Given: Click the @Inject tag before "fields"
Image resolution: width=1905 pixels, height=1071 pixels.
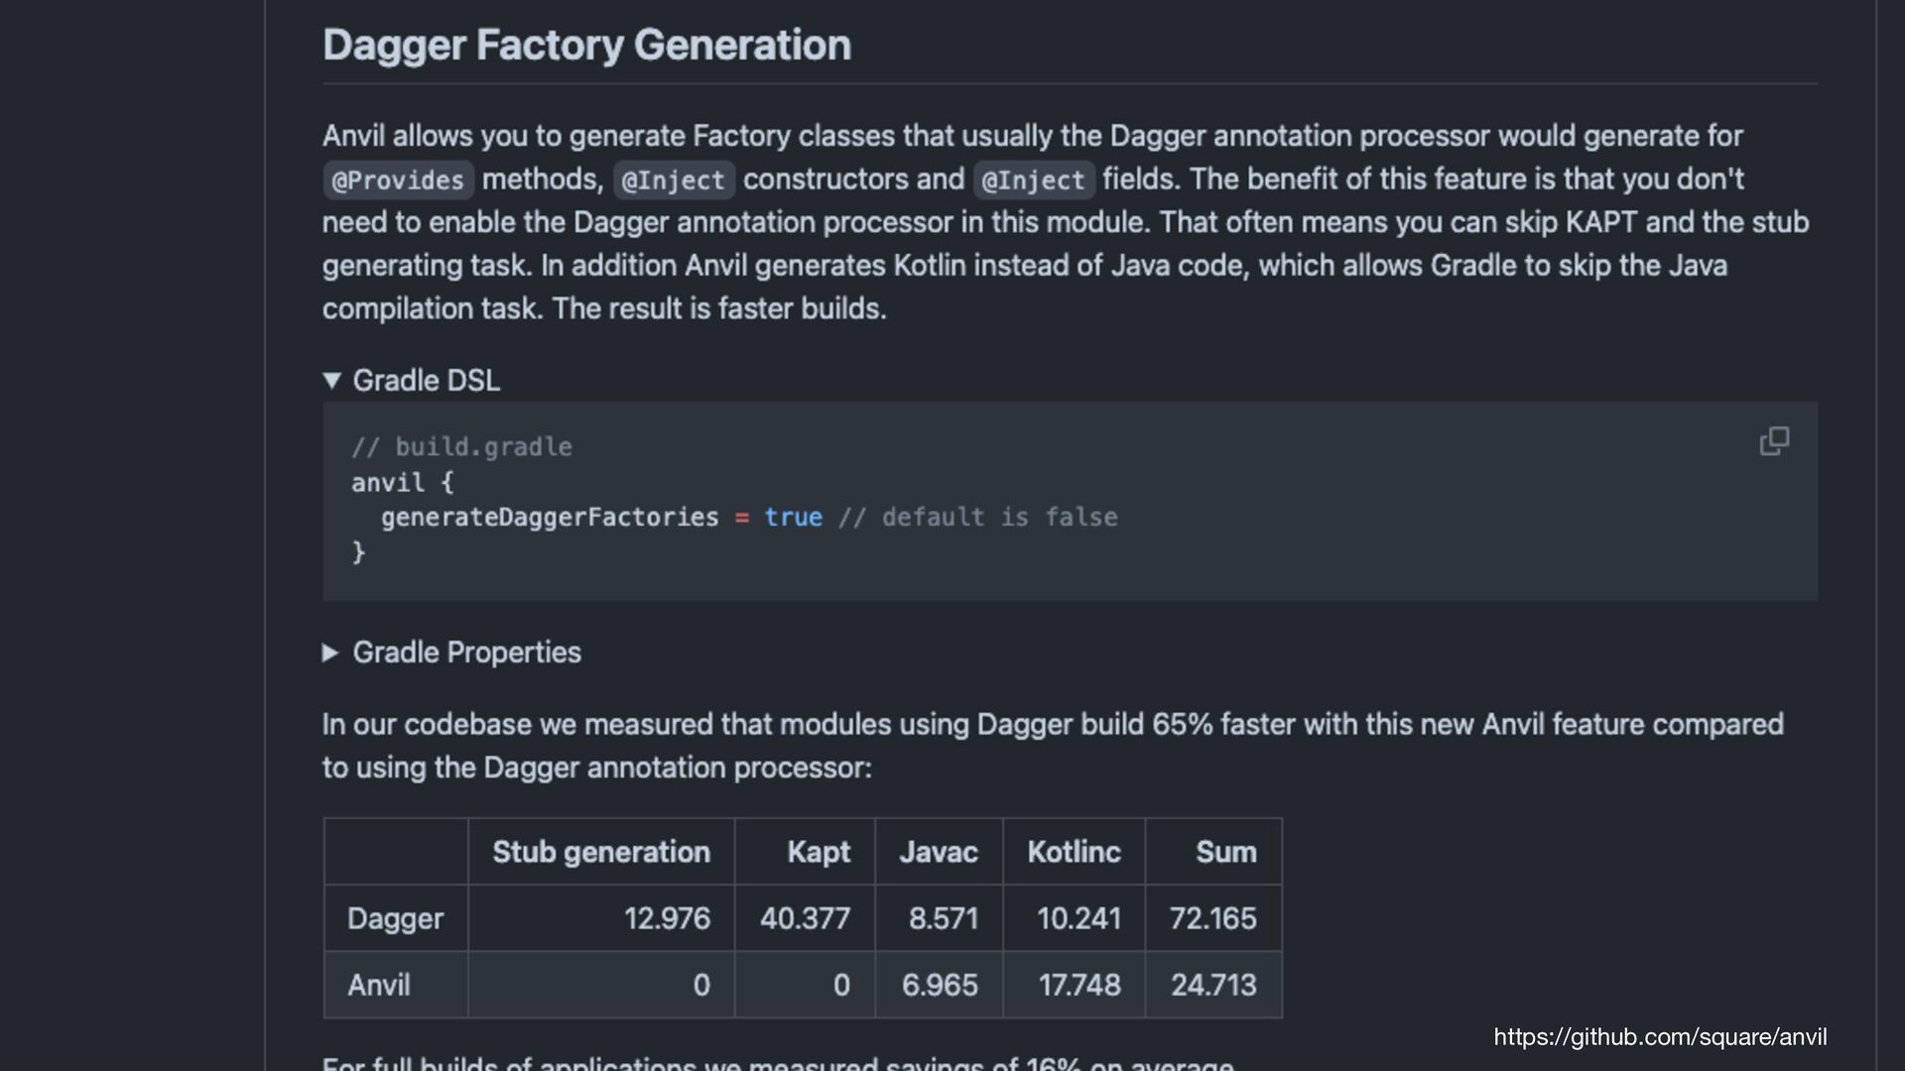Looking at the screenshot, I should click(x=1033, y=180).
